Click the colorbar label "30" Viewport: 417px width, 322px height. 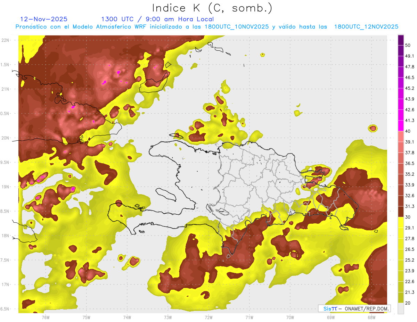click(408, 217)
